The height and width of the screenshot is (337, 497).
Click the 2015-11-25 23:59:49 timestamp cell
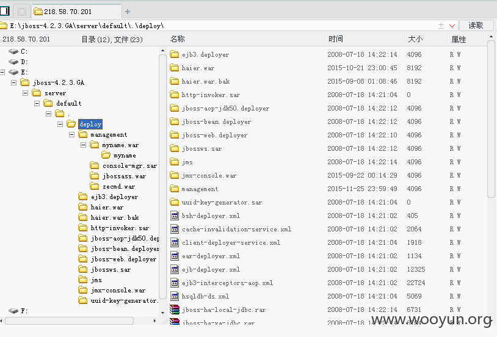tap(362, 189)
